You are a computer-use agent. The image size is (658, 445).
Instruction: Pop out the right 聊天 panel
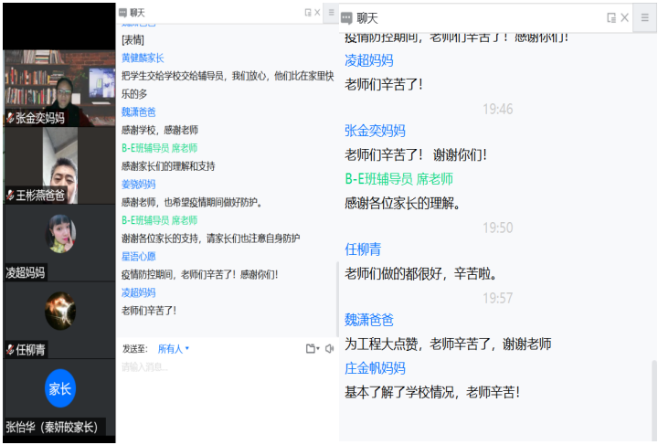coord(611,17)
